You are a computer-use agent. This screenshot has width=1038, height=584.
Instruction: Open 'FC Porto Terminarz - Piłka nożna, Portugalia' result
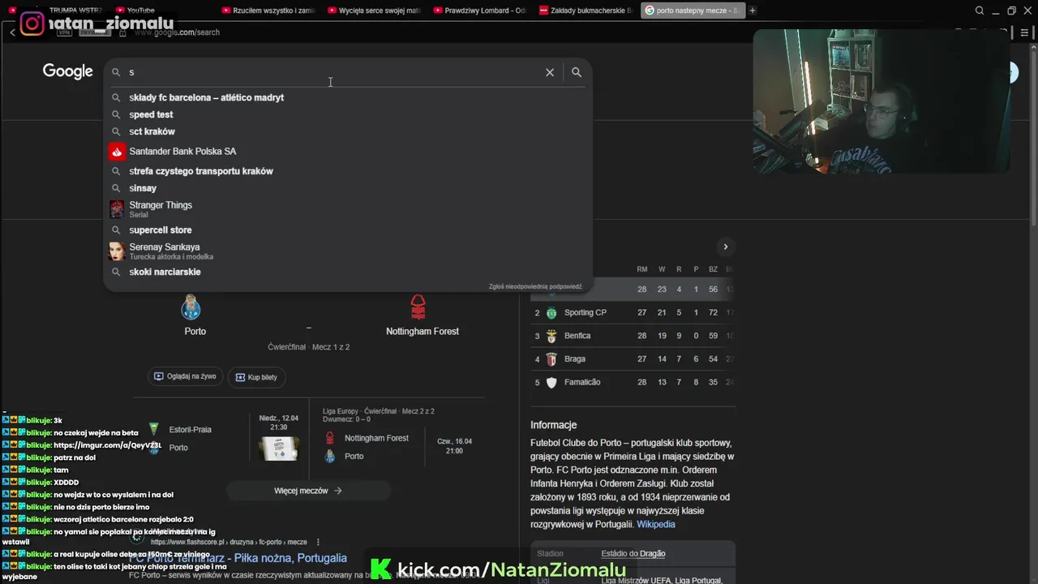click(x=238, y=558)
